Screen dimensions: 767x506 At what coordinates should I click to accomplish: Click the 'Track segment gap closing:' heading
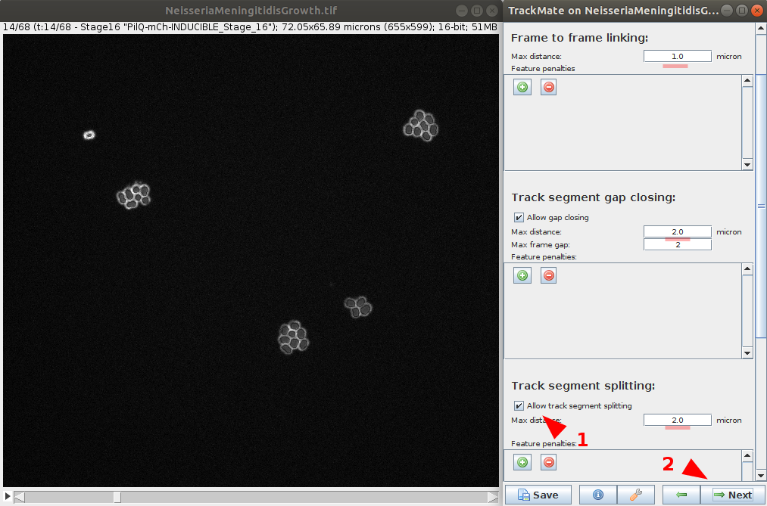coord(594,197)
